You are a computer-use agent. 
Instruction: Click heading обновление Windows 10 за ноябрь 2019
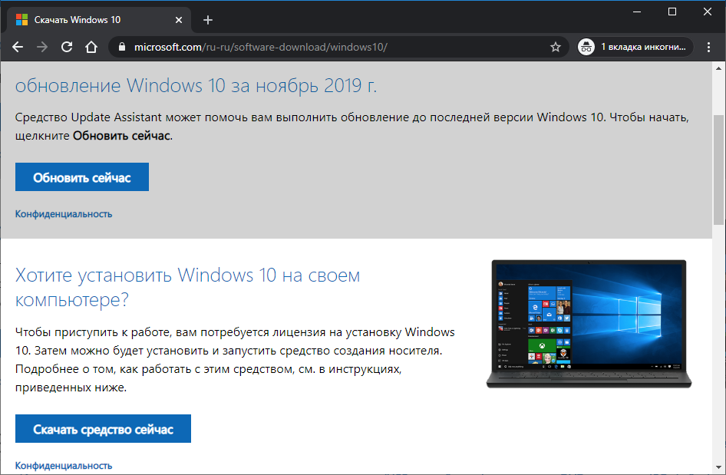click(196, 86)
